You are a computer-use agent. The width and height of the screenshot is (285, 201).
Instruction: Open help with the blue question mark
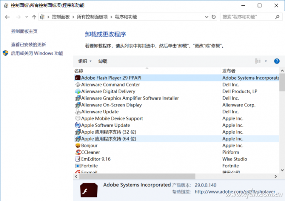[x=277, y=61]
